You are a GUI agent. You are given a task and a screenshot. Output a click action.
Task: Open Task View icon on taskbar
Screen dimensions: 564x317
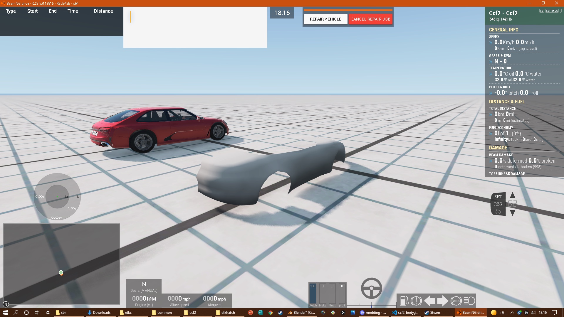click(x=37, y=313)
